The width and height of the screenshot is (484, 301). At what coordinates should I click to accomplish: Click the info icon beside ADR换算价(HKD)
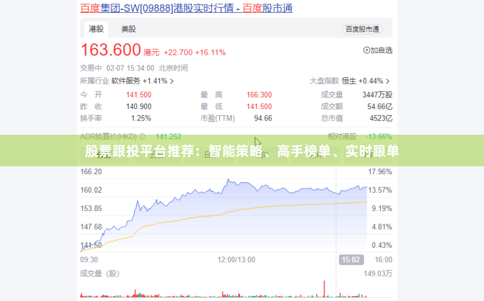point(142,136)
